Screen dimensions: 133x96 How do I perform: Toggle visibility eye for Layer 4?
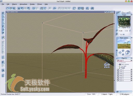click(131, 73)
